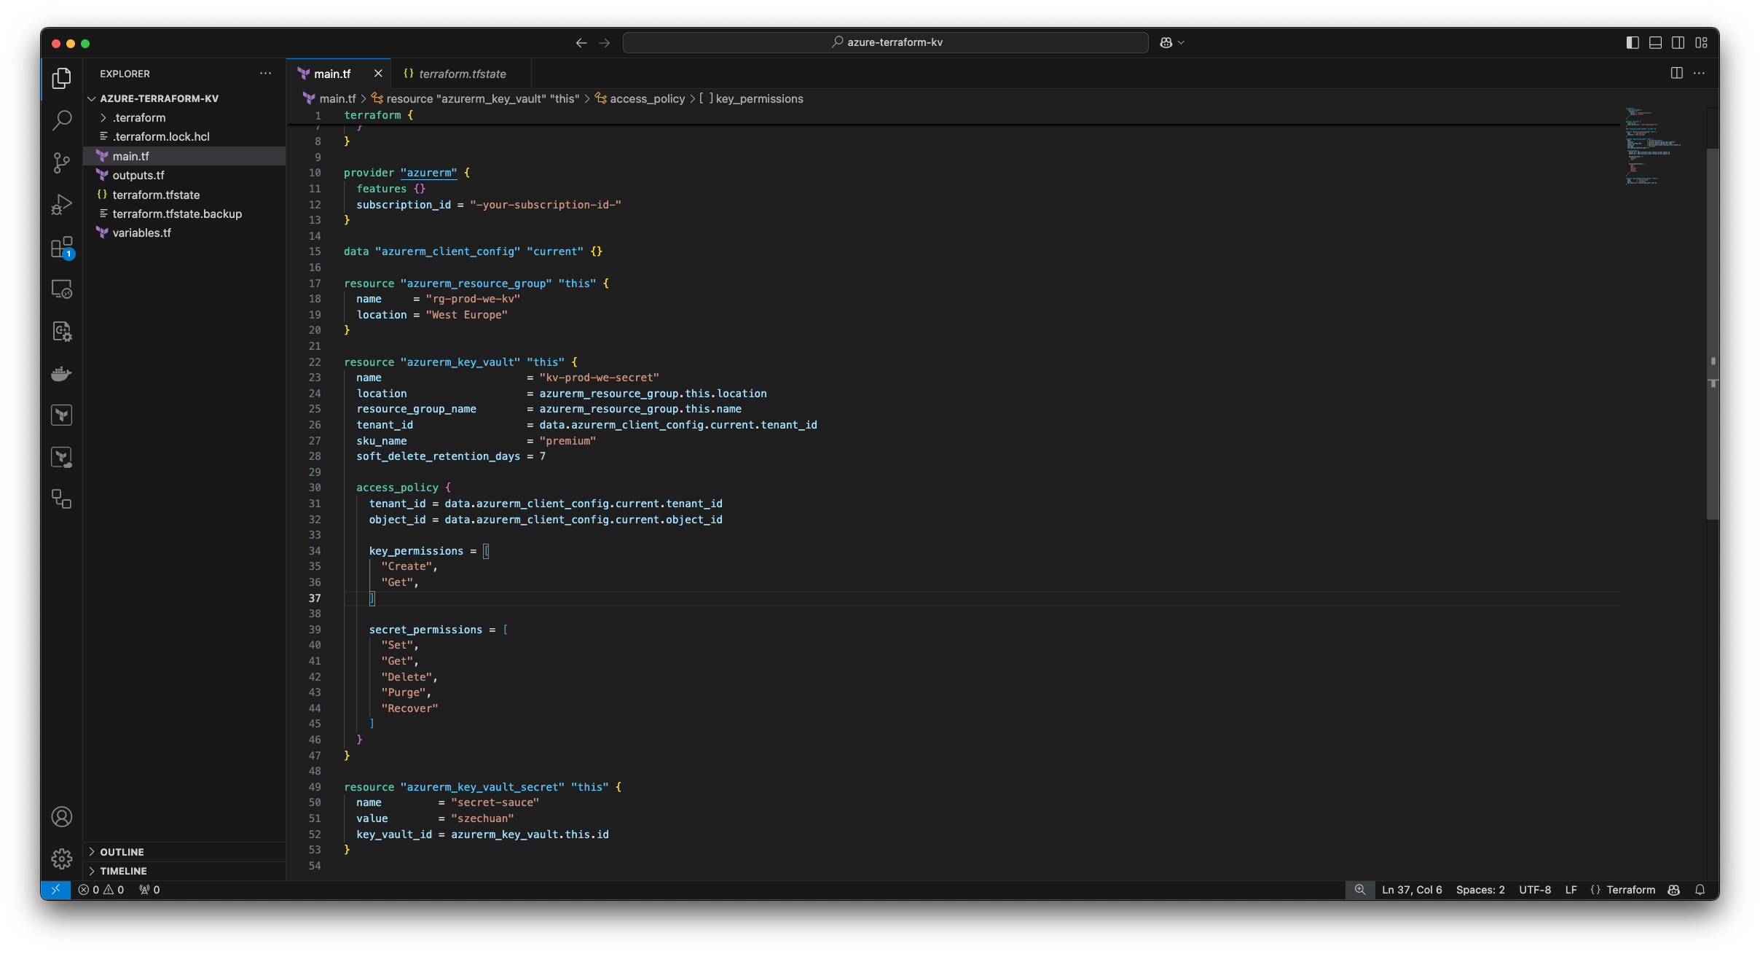The image size is (1760, 954).
Task: Click Ln 37, Col 6 status item
Action: (x=1412, y=890)
